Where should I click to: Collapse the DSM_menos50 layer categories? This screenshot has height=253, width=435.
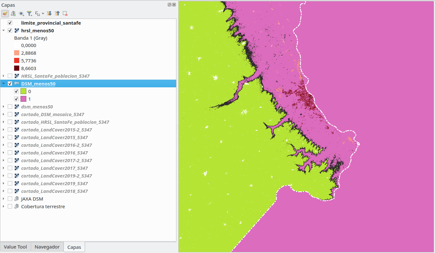tap(4, 84)
